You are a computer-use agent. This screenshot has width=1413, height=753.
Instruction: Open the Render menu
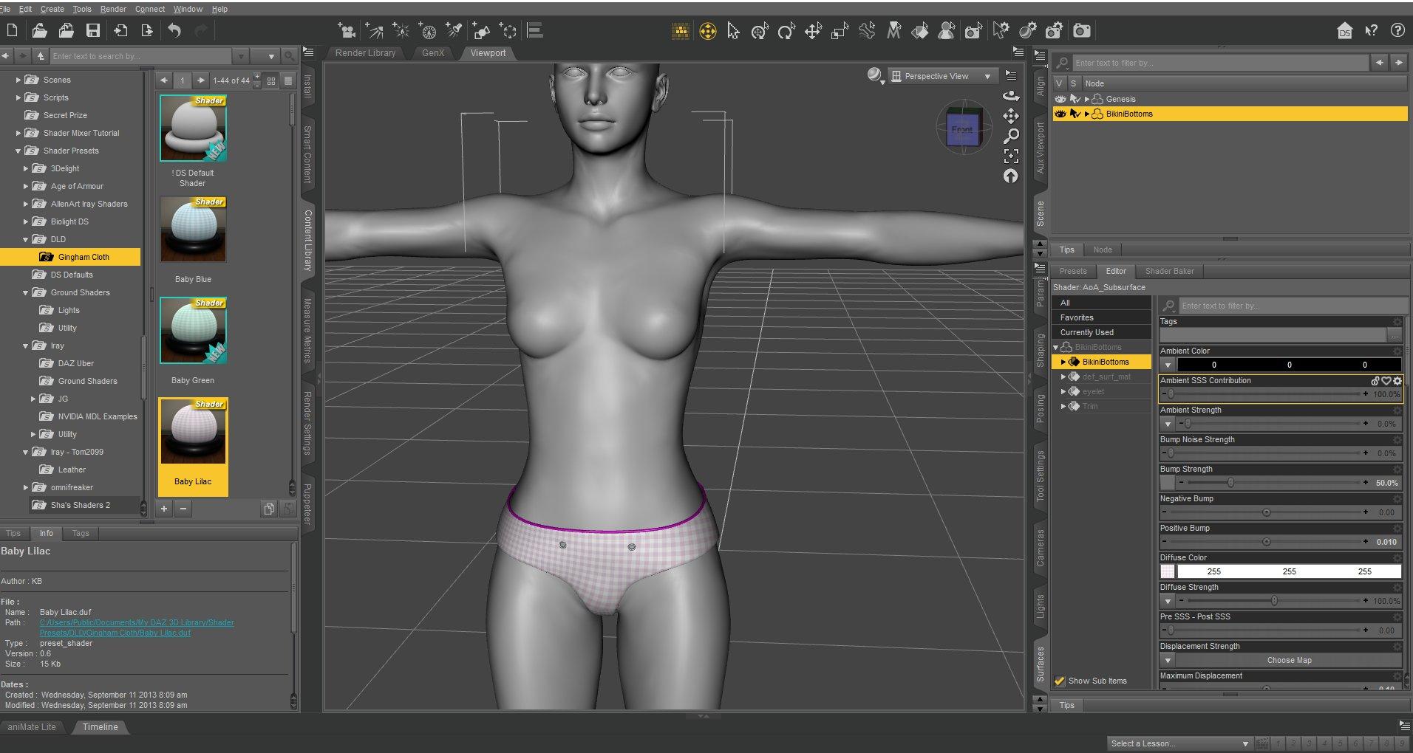click(113, 9)
